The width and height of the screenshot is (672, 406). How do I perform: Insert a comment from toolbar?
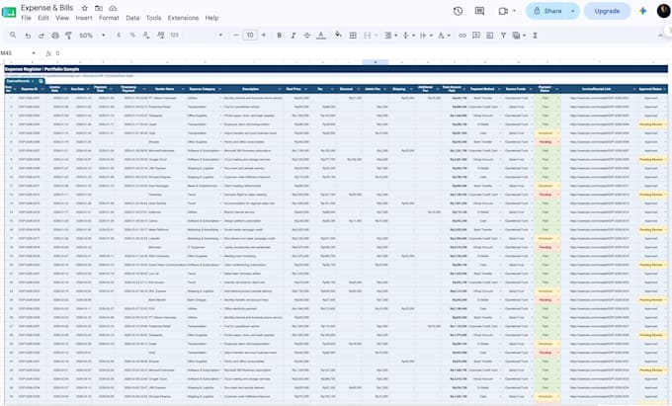point(475,36)
